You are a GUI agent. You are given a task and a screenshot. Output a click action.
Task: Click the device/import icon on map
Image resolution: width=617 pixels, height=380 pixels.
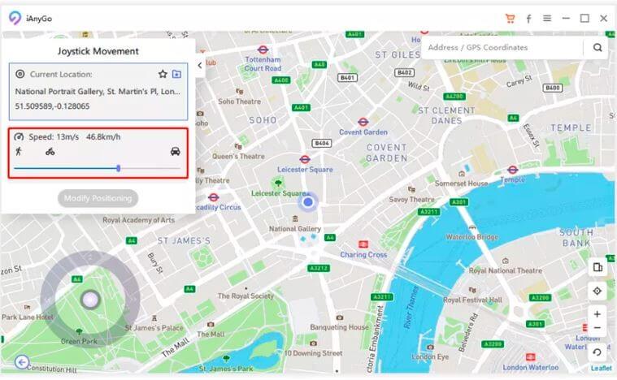pos(597,268)
